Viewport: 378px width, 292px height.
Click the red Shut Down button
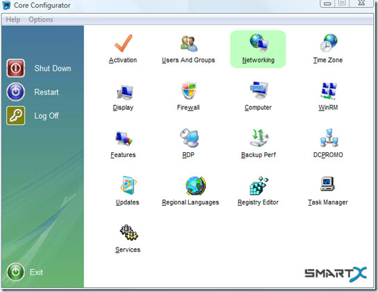[16, 68]
